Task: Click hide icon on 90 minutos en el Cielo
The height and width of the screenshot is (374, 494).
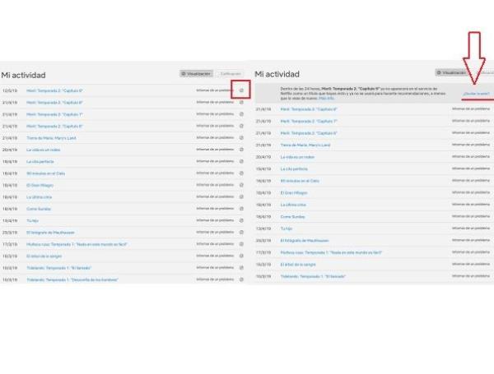Action: pyautogui.click(x=241, y=173)
